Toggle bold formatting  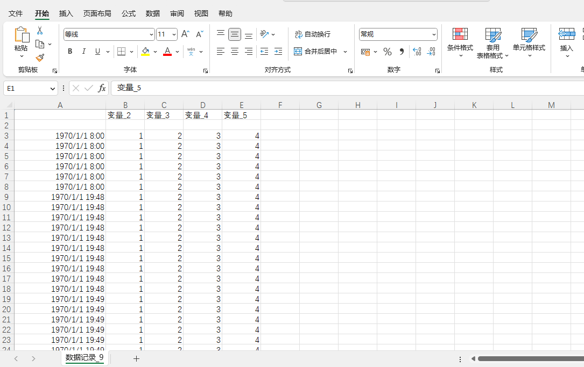point(70,51)
